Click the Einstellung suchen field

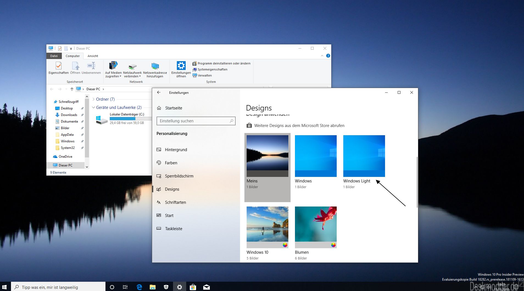pos(196,121)
